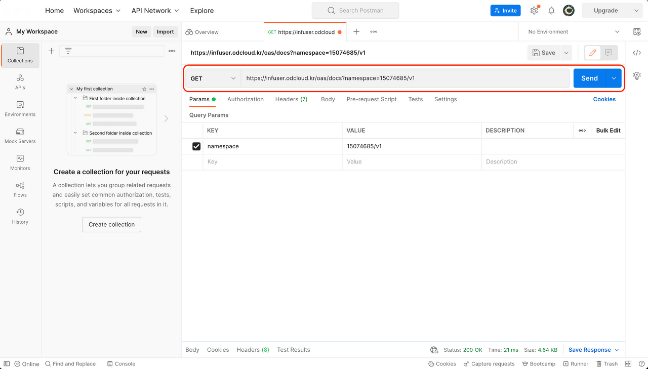Expand the API Network menu

[x=155, y=11]
